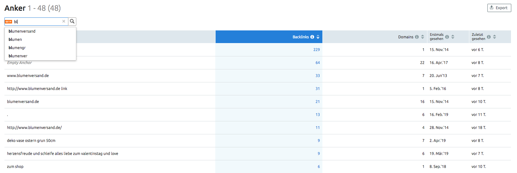Click the date '28. Nov.'14' cell
517x173 pixels.
coord(439,128)
